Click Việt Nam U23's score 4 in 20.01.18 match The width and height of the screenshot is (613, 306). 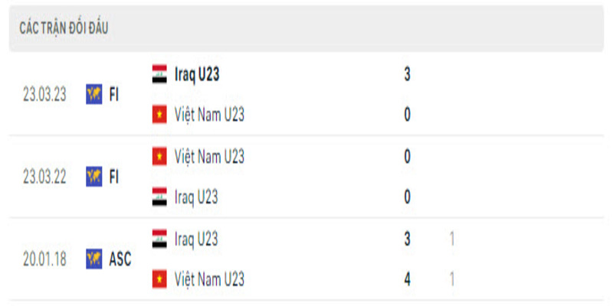pyautogui.click(x=407, y=279)
